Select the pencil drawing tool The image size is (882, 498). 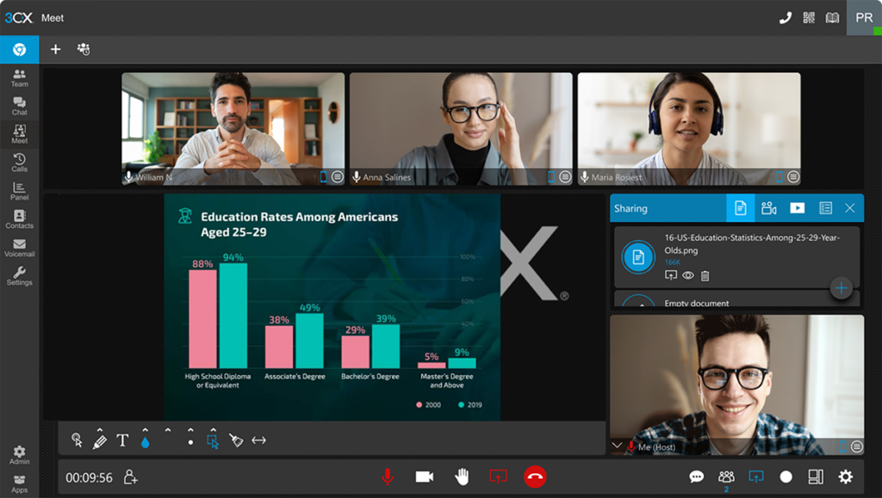(100, 441)
